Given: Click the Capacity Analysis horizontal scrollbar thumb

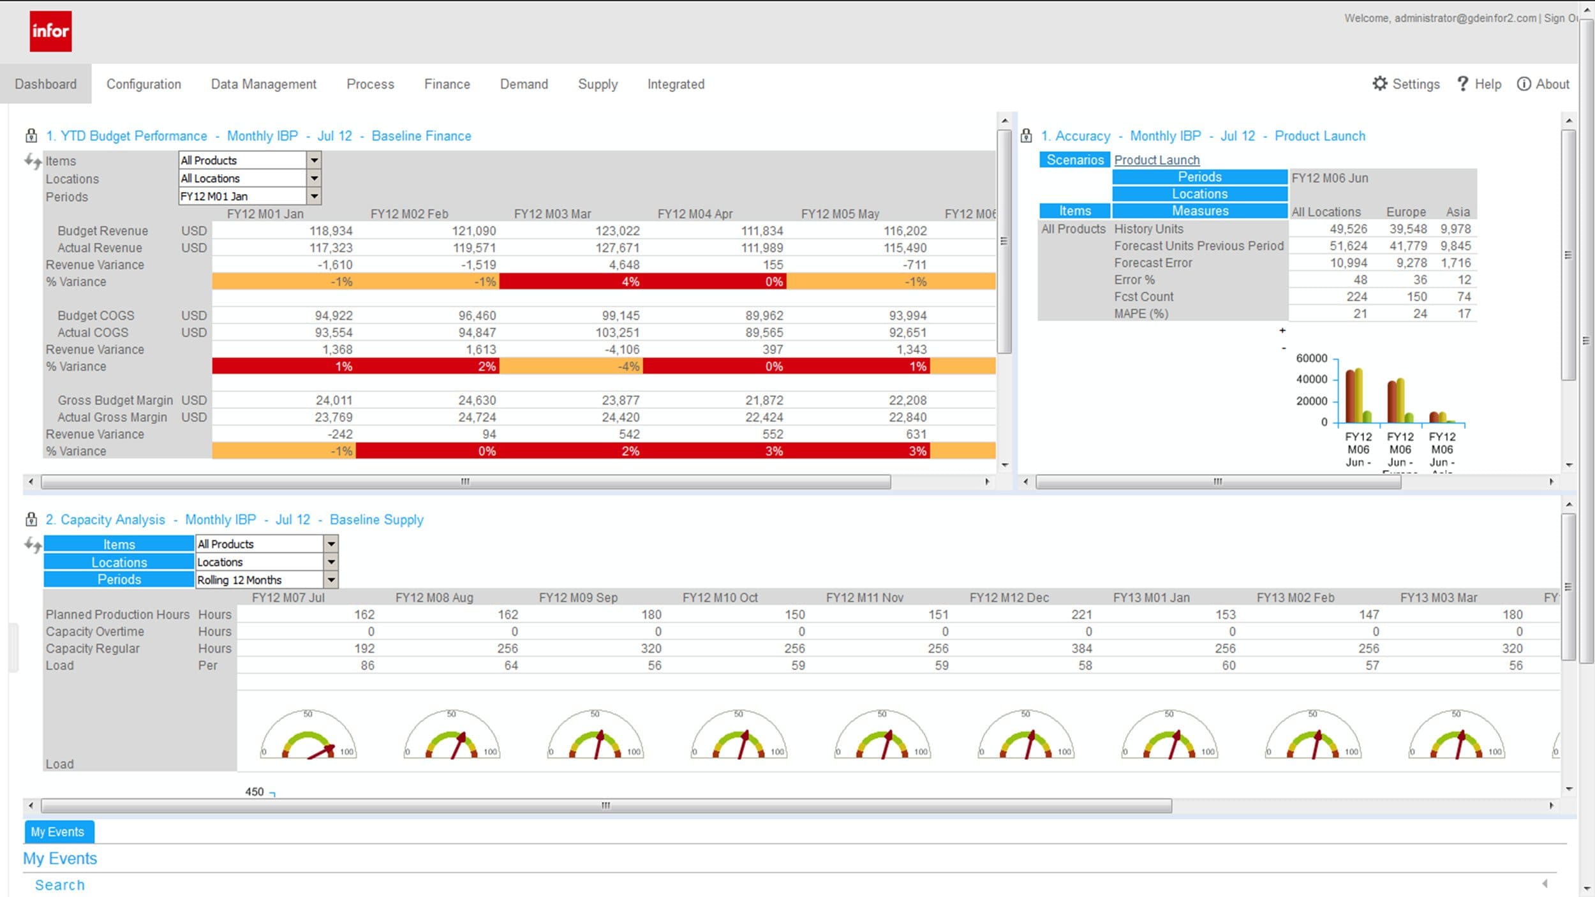Looking at the screenshot, I should [x=606, y=805].
